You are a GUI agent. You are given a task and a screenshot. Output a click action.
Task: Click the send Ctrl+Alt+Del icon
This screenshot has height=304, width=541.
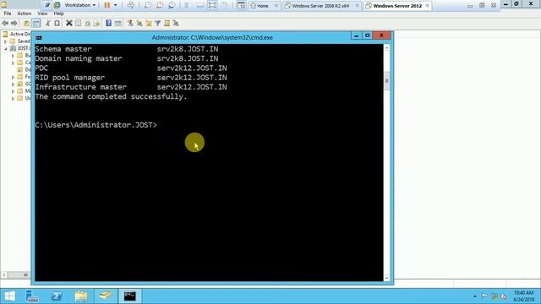tap(131, 5)
